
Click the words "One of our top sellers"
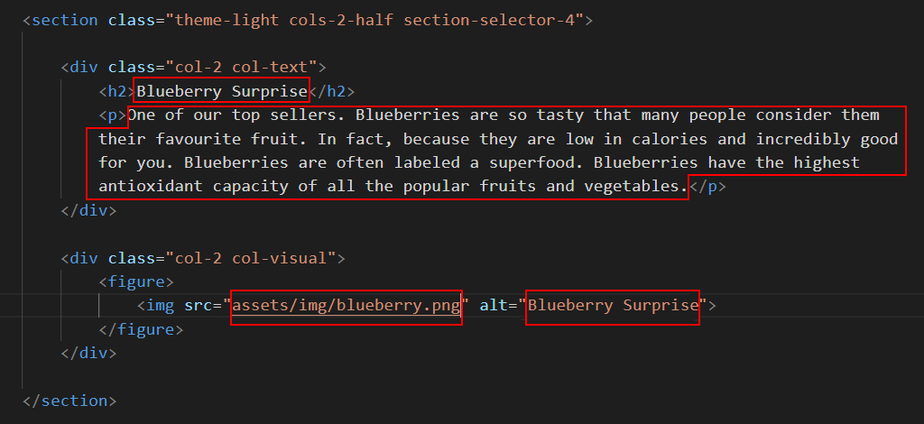[x=236, y=115]
